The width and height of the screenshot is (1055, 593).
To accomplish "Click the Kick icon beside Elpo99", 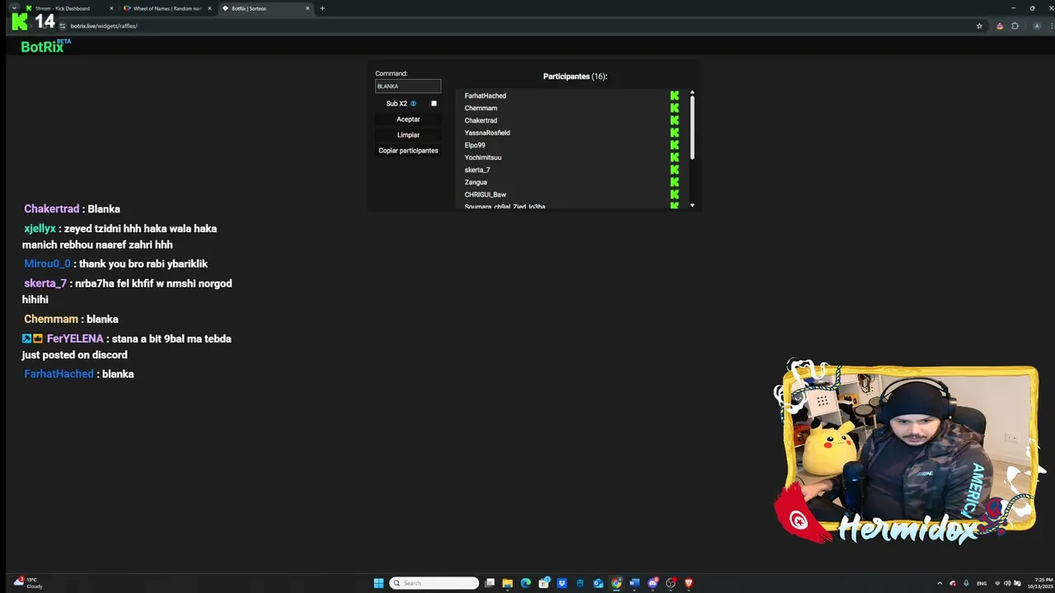I will click(x=674, y=145).
